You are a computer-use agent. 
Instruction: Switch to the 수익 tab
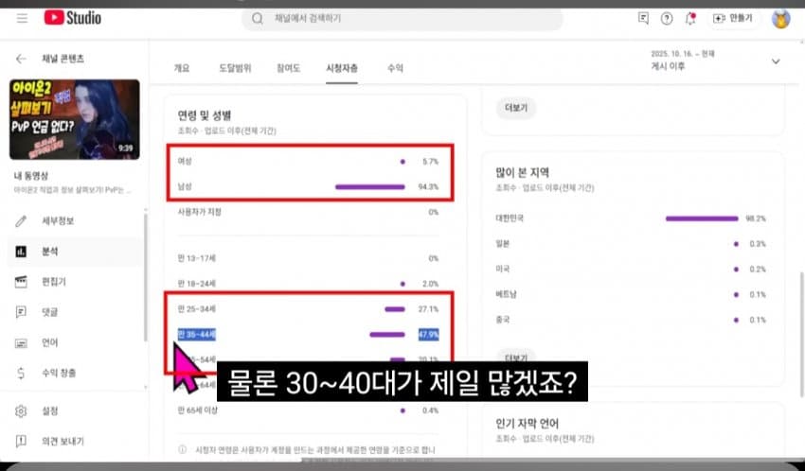[395, 68]
